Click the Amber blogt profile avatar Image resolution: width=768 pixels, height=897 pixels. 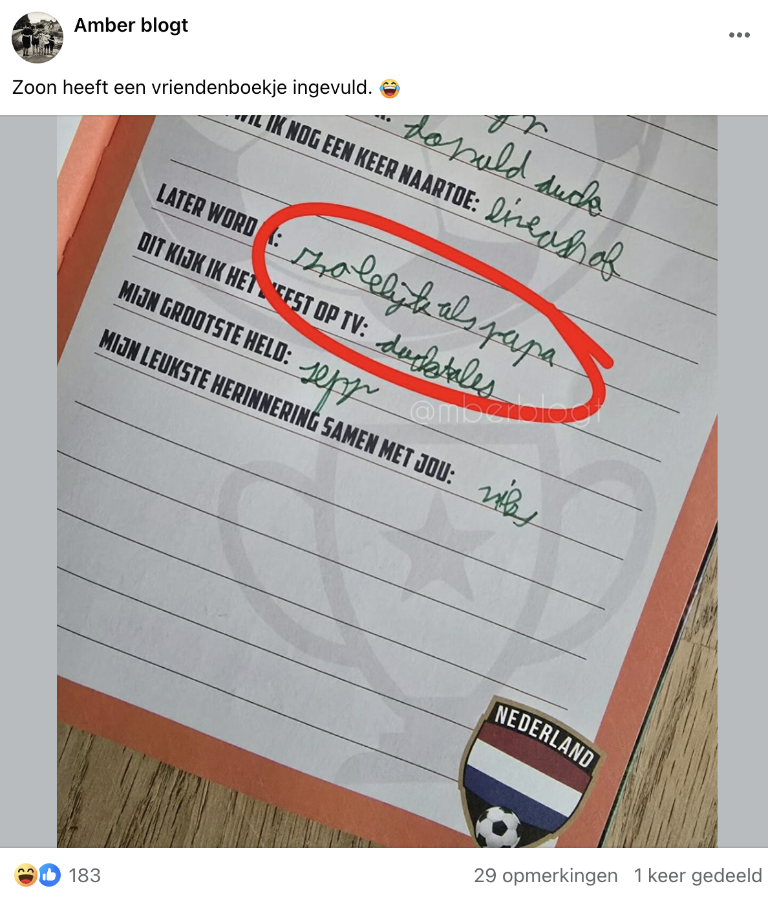[x=37, y=38]
